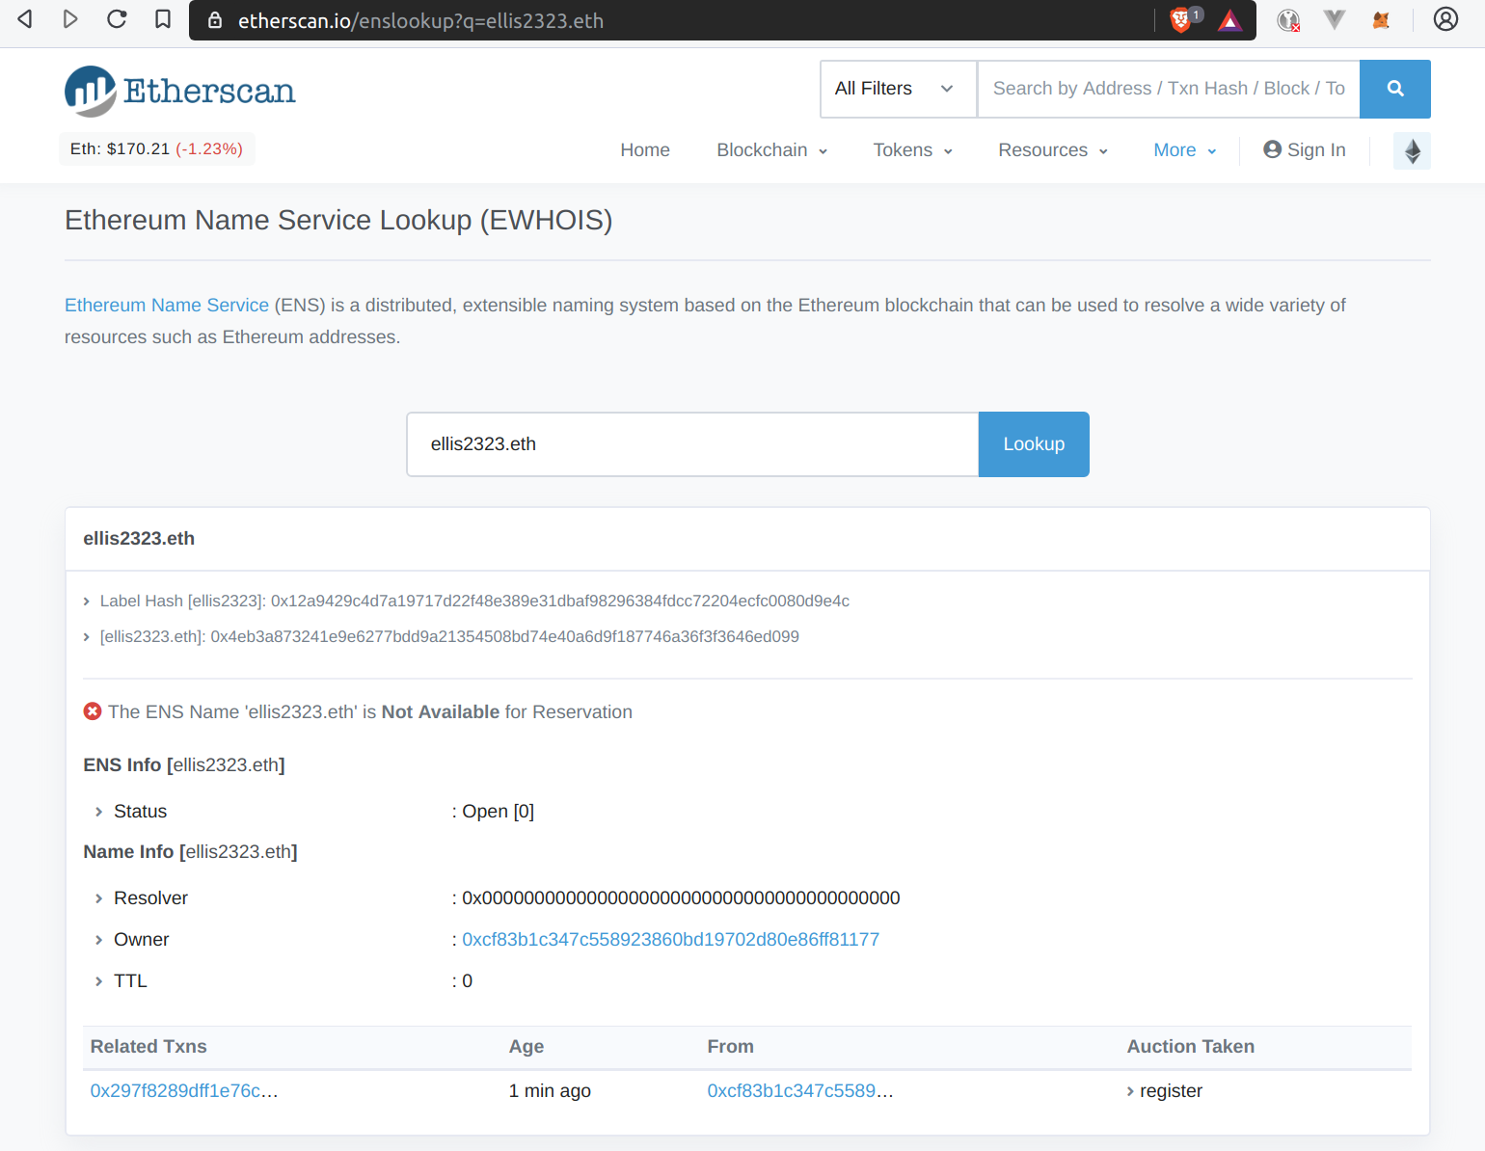The width and height of the screenshot is (1485, 1151).
Task: Open browser profile avatar icon
Action: point(1445,19)
